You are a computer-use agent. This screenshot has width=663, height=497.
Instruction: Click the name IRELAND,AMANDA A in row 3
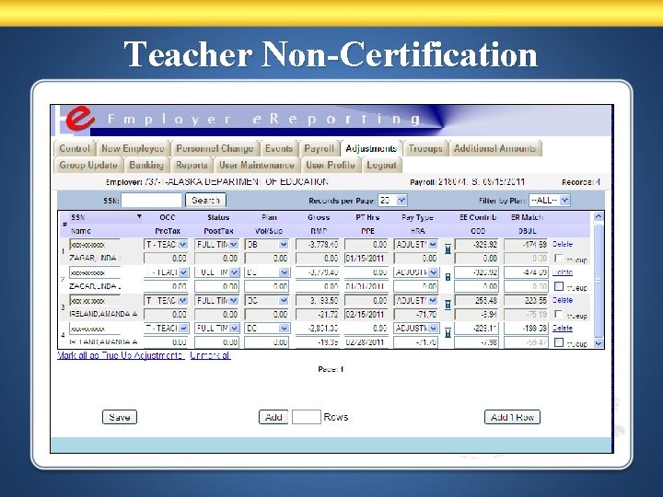[x=103, y=314]
